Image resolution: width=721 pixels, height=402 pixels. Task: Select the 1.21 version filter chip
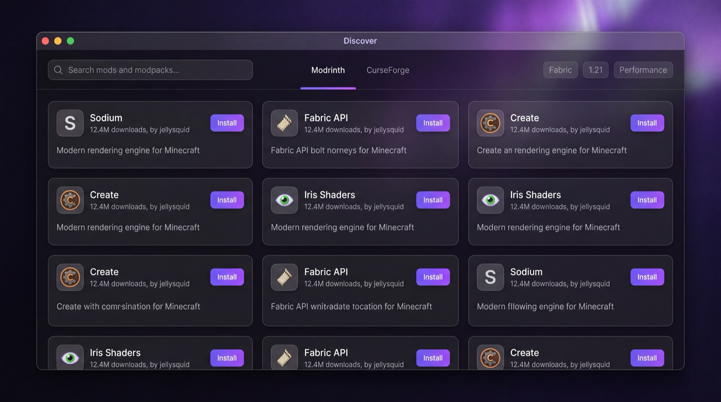point(596,70)
